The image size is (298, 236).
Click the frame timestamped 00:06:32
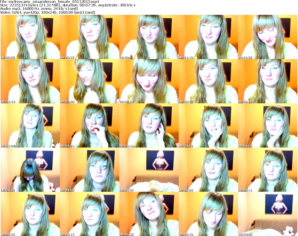[149, 214]
